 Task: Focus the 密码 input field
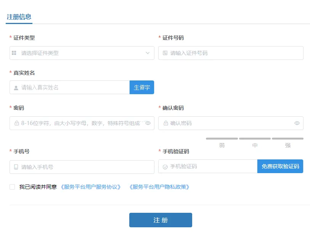[x=82, y=123]
